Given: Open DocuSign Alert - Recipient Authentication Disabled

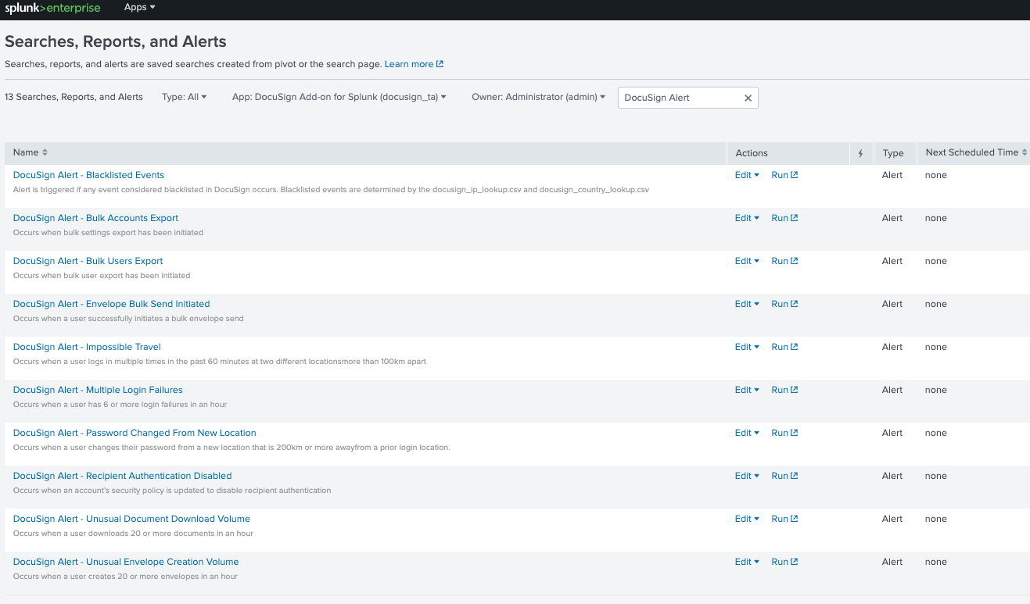Looking at the screenshot, I should (x=122, y=476).
